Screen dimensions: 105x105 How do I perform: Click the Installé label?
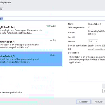coord(72,38)
